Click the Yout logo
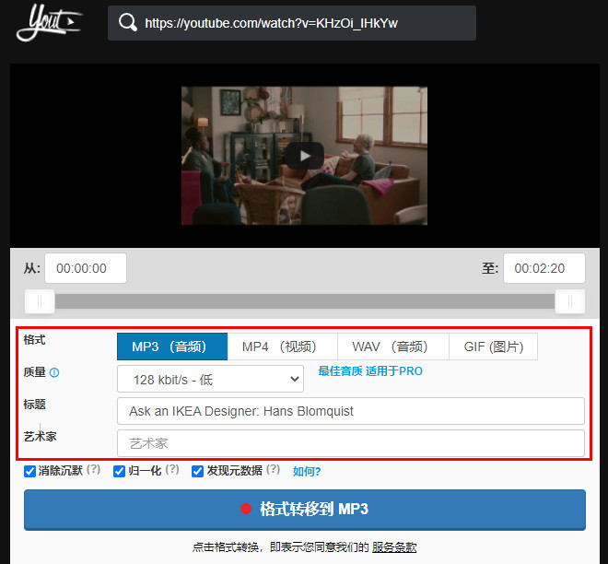 coord(49,22)
